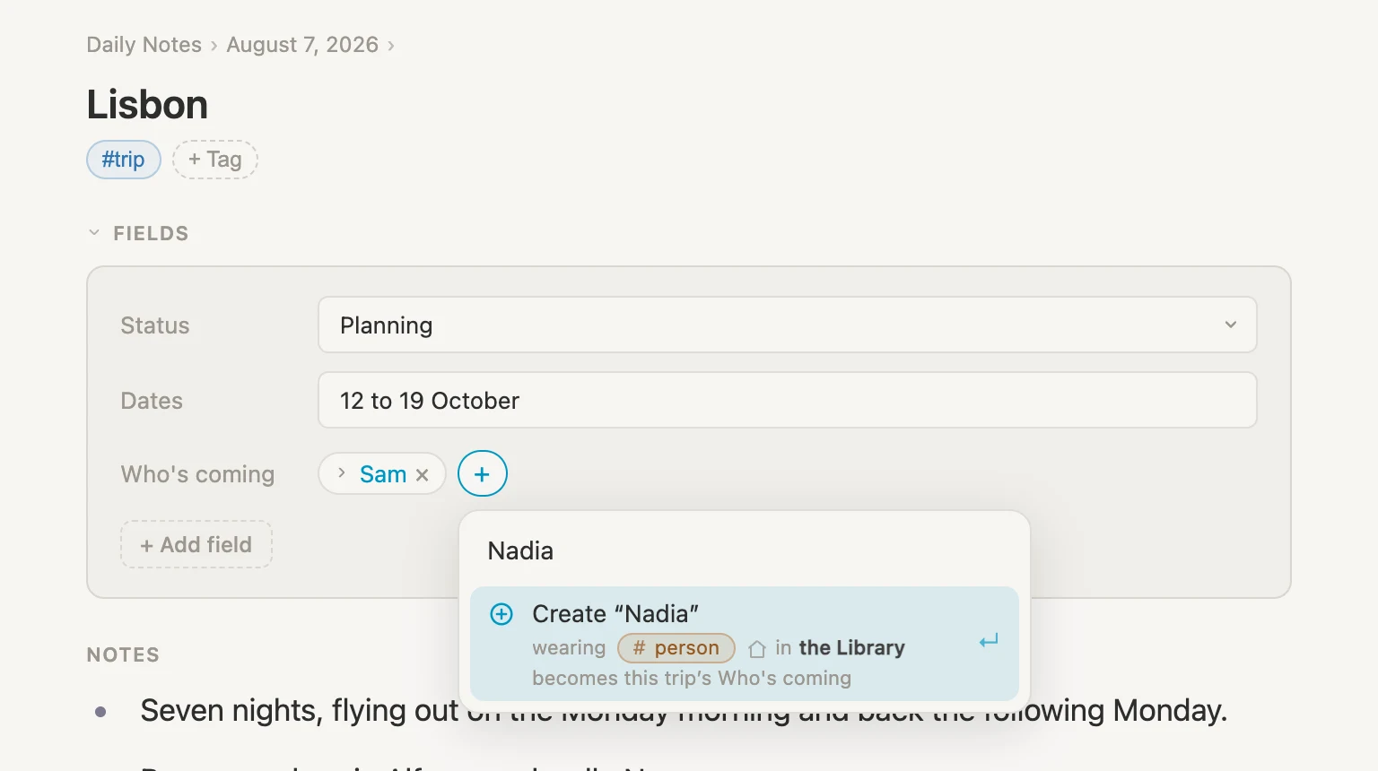Open August 7, 2026 breadcrumb

pos(302,45)
